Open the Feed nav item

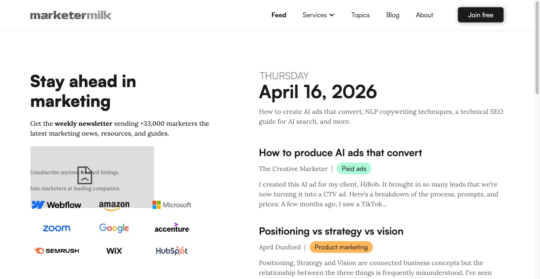click(279, 15)
